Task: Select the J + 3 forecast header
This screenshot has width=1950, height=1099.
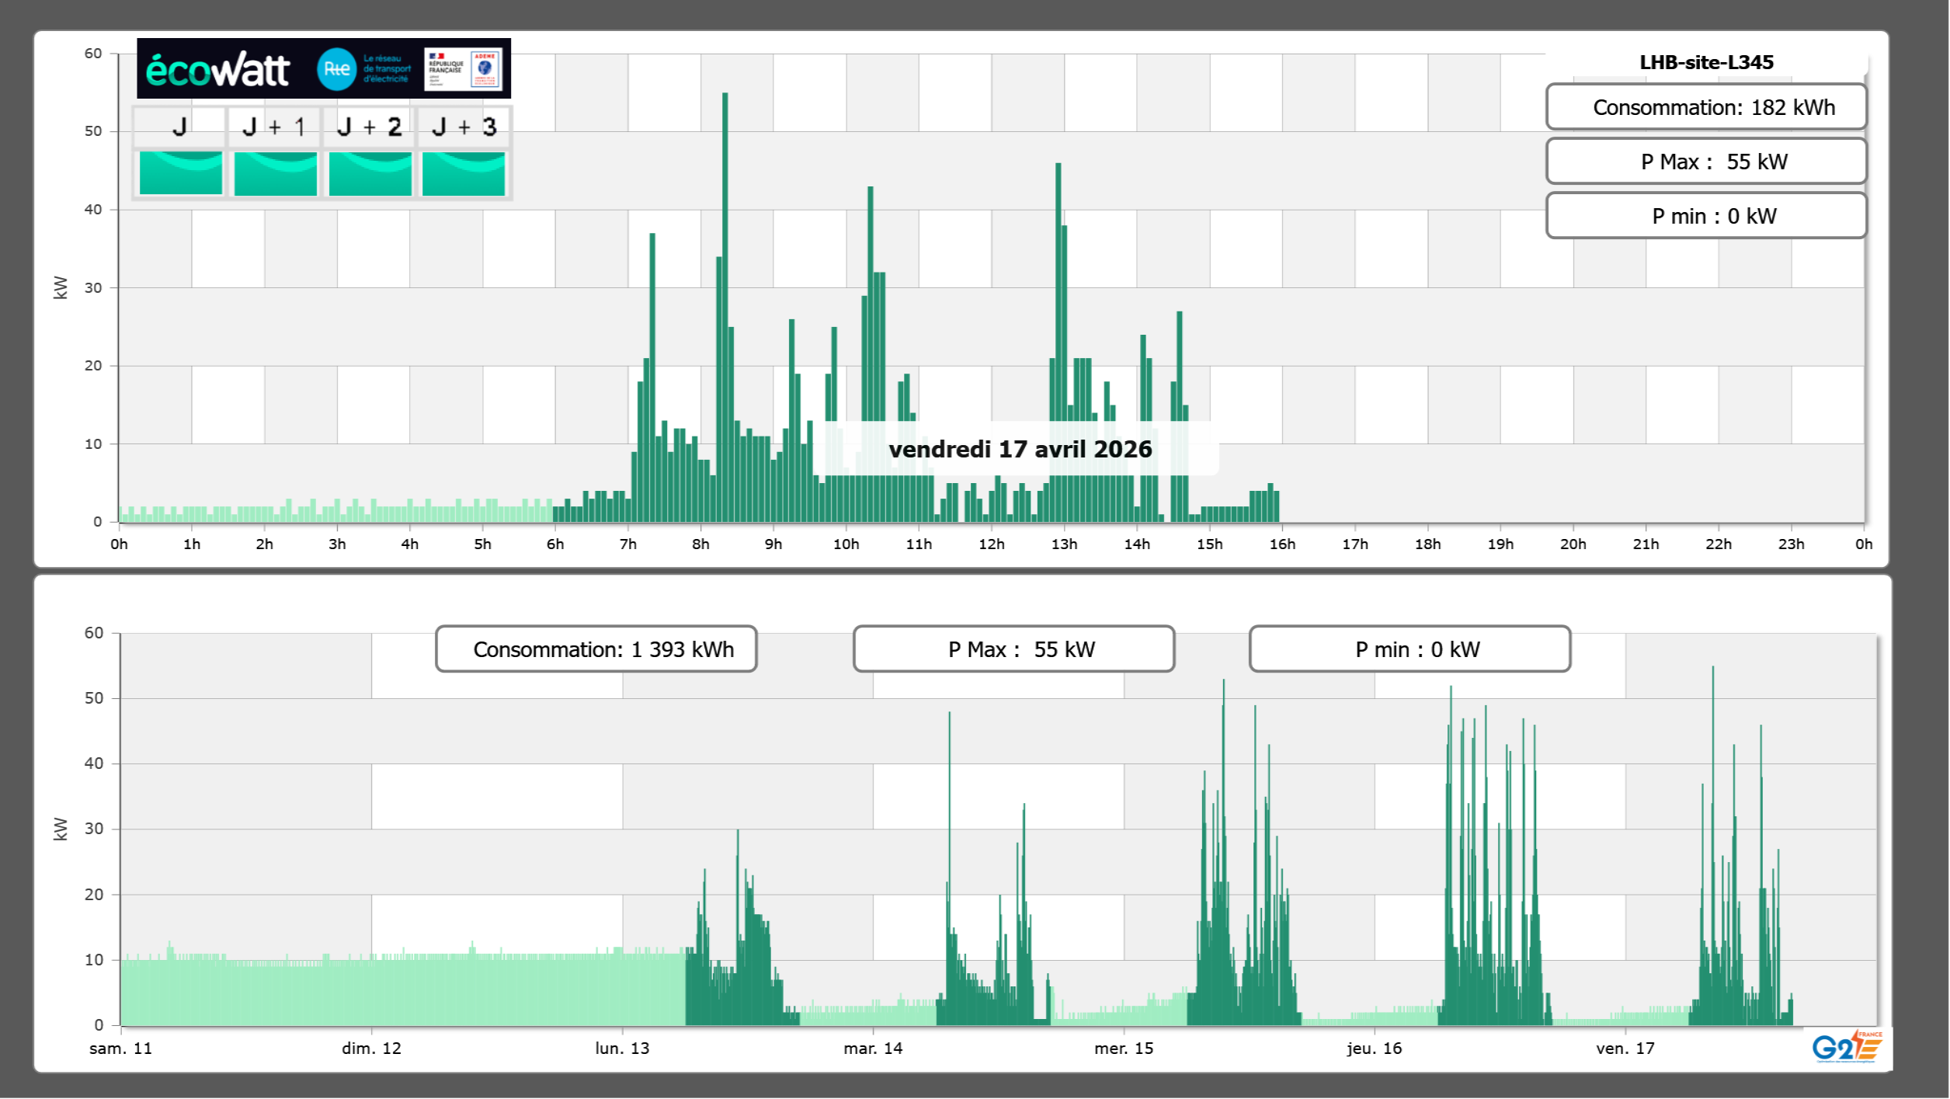Action: (x=464, y=127)
